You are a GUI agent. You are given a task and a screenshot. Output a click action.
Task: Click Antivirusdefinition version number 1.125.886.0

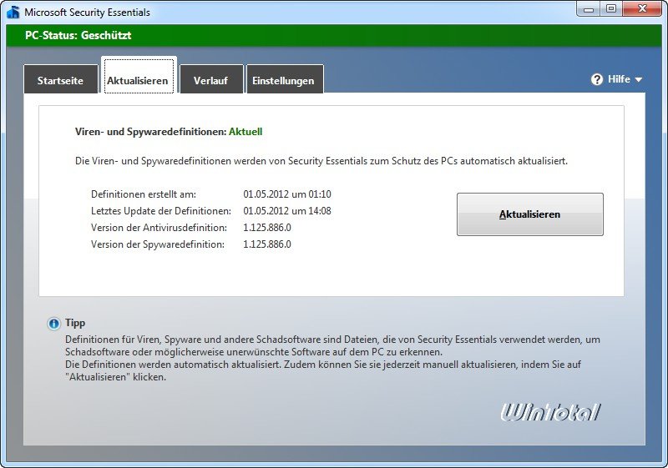pos(267,228)
